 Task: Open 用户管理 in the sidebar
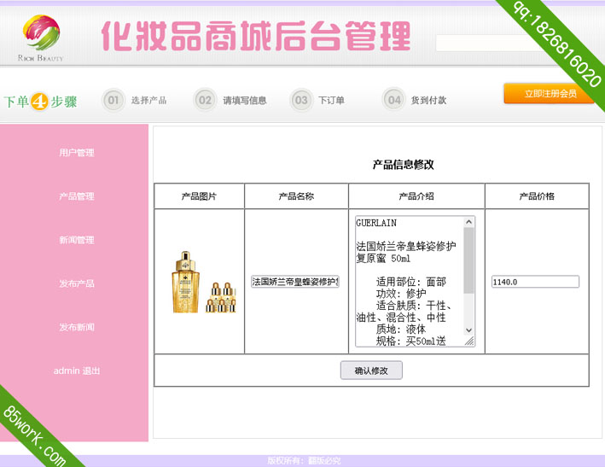coord(77,153)
